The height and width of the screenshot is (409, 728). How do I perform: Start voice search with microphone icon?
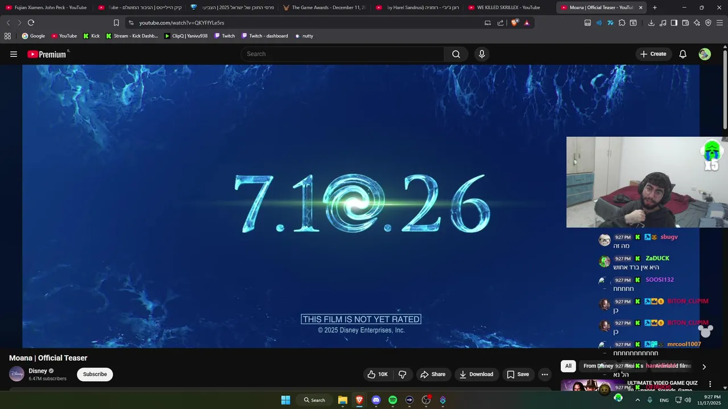pos(482,54)
